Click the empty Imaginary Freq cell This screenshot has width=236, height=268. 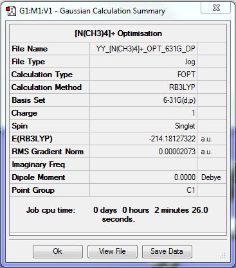[x=143, y=165]
